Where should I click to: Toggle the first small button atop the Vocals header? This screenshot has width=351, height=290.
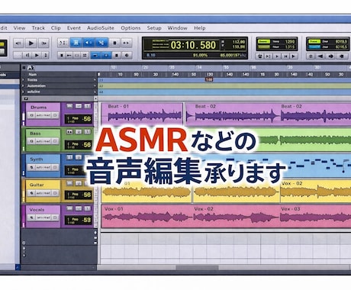pos(69,208)
